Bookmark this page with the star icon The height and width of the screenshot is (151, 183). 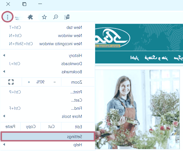click(x=44, y=17)
